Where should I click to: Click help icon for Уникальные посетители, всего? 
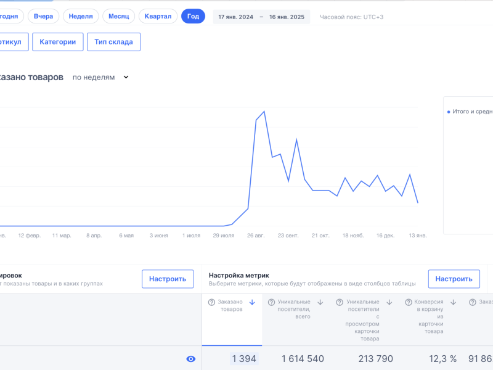click(x=271, y=302)
